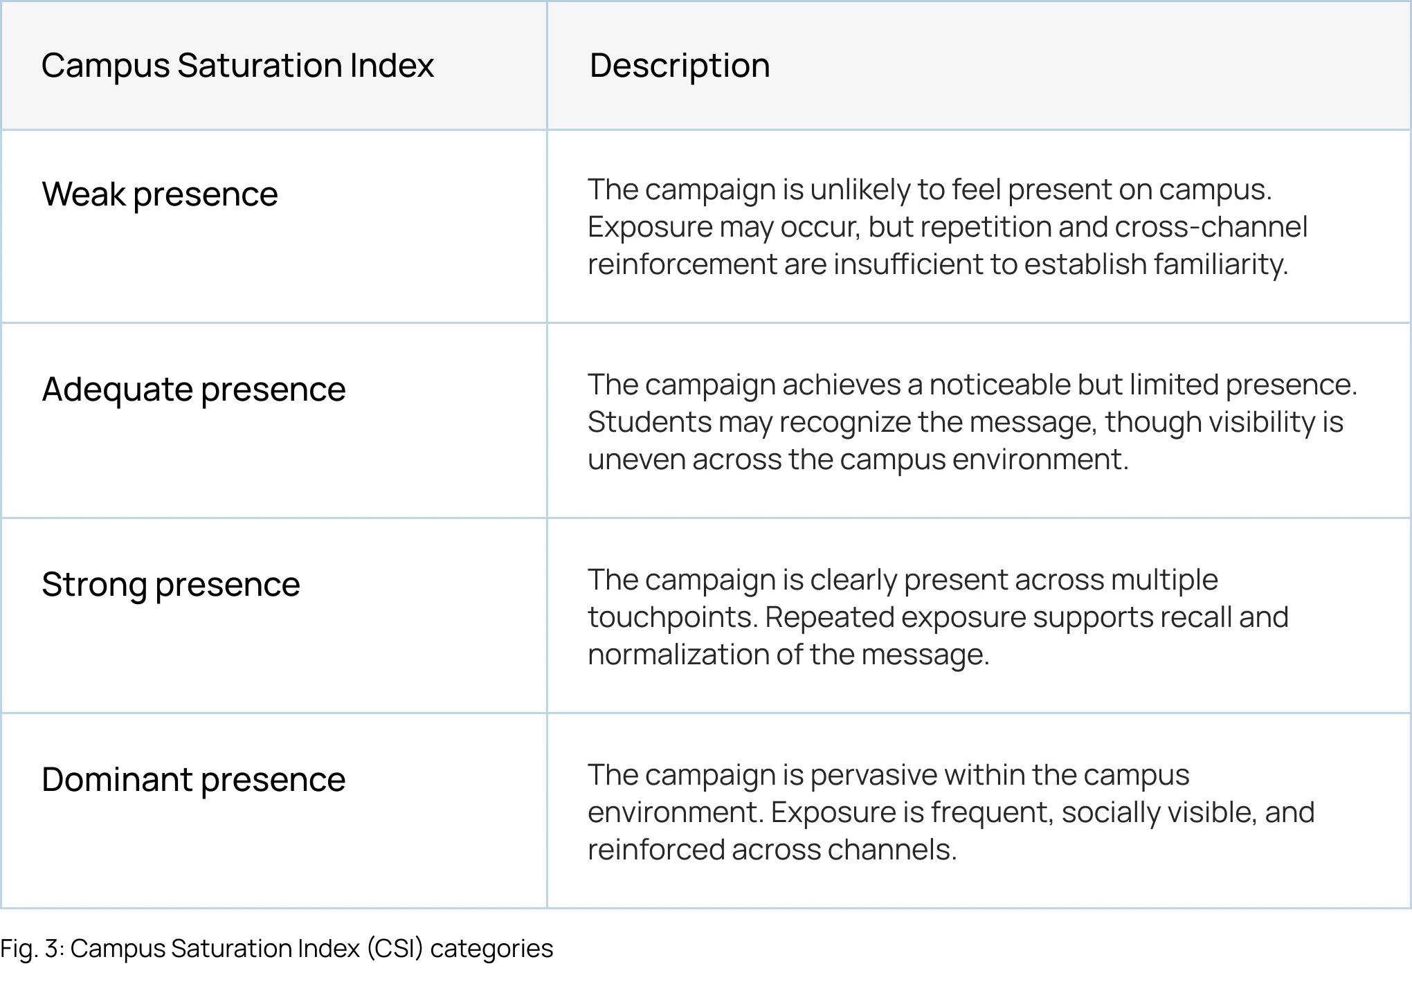The width and height of the screenshot is (1412, 984).
Task: Select the Strong presence row label
Action: (170, 584)
